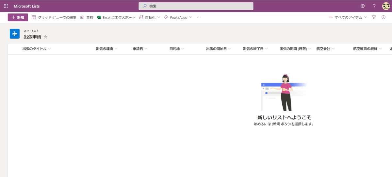This screenshot has width=392, height=177.
Task: Open 目的地 column header menu
Action: click(177, 49)
